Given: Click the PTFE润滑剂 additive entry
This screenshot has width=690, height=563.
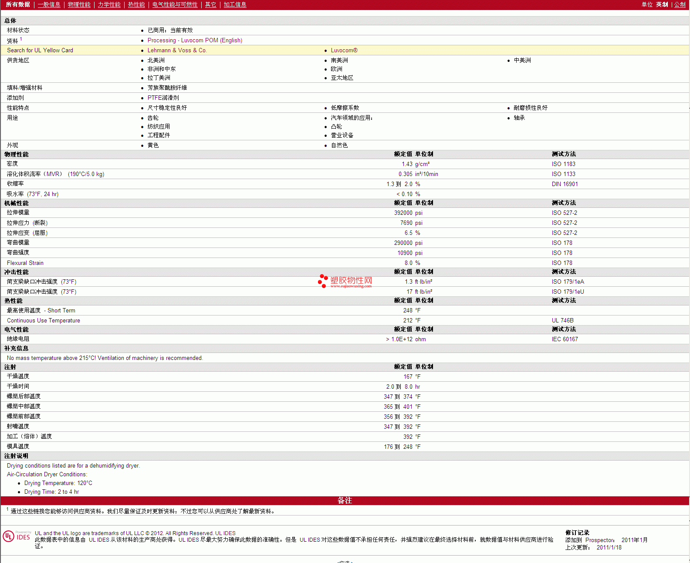Looking at the screenshot, I should pyautogui.click(x=163, y=98).
